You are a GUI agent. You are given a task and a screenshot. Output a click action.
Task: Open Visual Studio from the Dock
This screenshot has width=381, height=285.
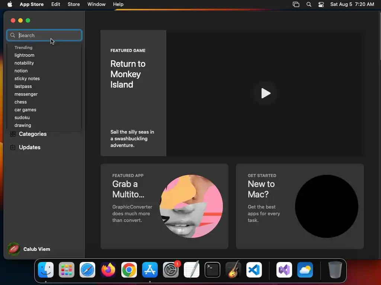(x=284, y=270)
